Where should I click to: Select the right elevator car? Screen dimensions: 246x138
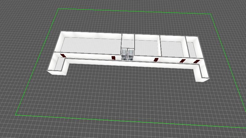[131, 54]
